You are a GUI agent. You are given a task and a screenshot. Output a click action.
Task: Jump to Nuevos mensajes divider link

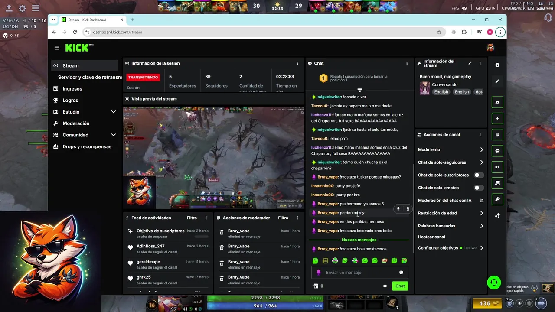(359, 240)
